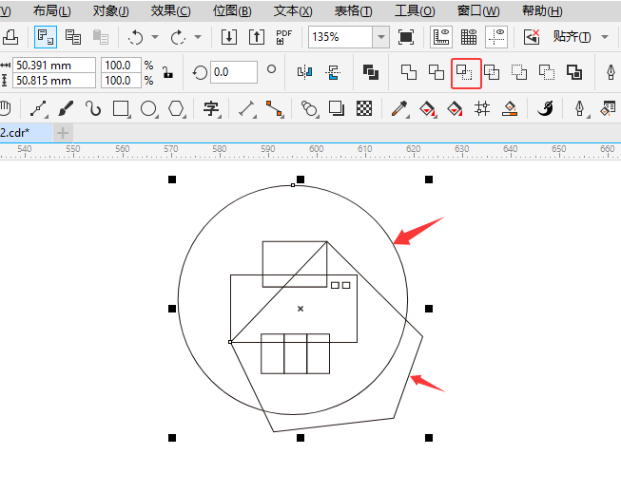Click the 135% zoom level field
621x492 pixels.
pyautogui.click(x=340, y=37)
